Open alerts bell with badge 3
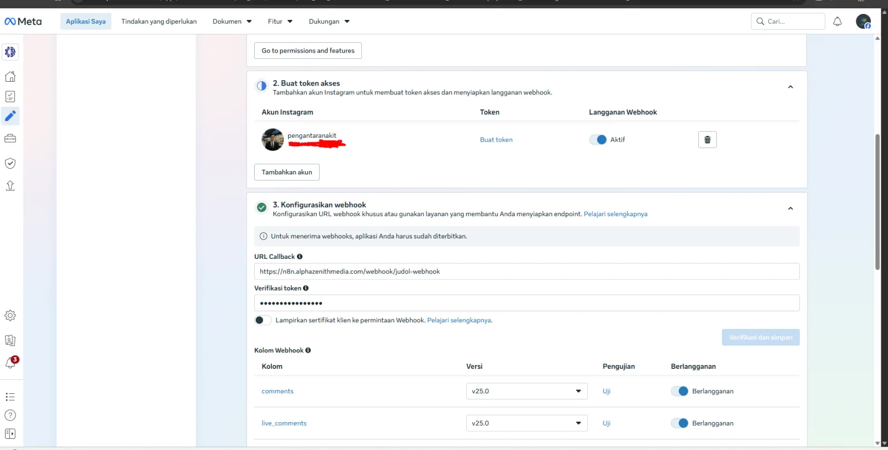 pyautogui.click(x=11, y=362)
